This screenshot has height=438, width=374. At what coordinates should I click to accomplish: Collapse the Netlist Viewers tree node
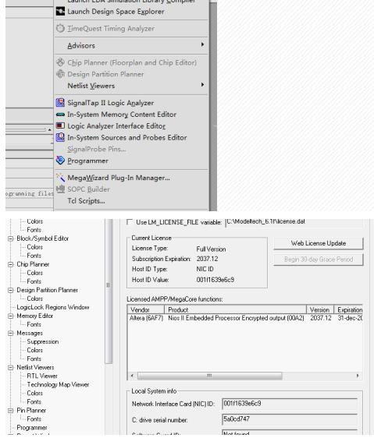click(11, 368)
